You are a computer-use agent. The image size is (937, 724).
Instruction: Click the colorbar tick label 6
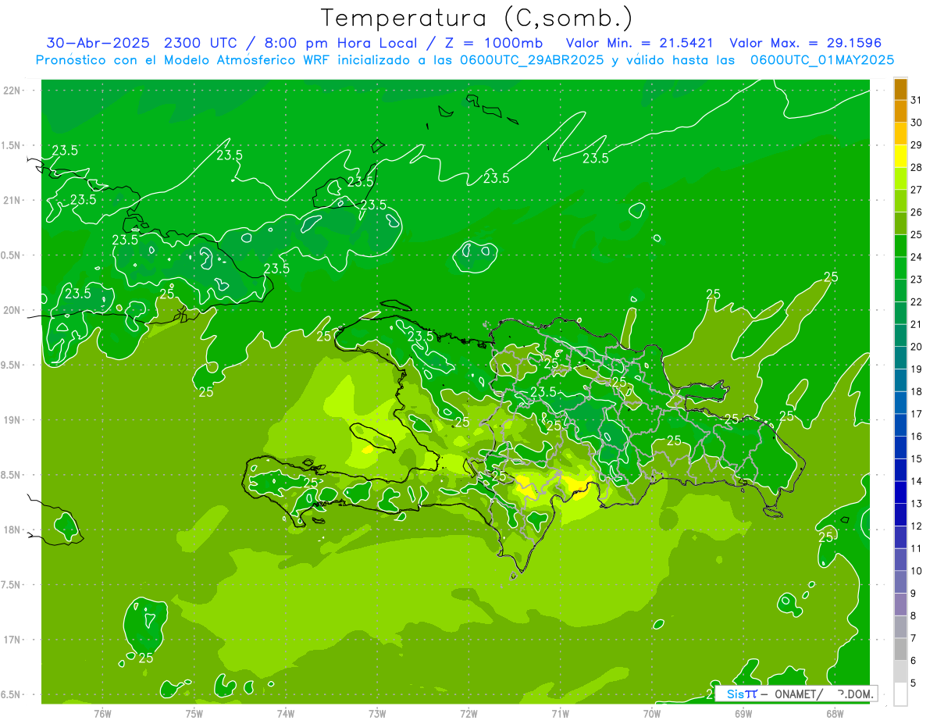[914, 661]
